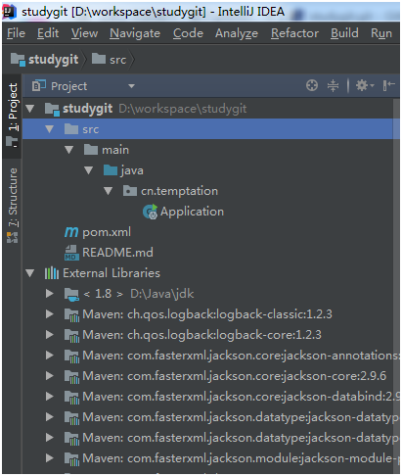Viewport: 402px width, 476px height.
Task: Open the Project panel settings gear
Action: pos(365,85)
